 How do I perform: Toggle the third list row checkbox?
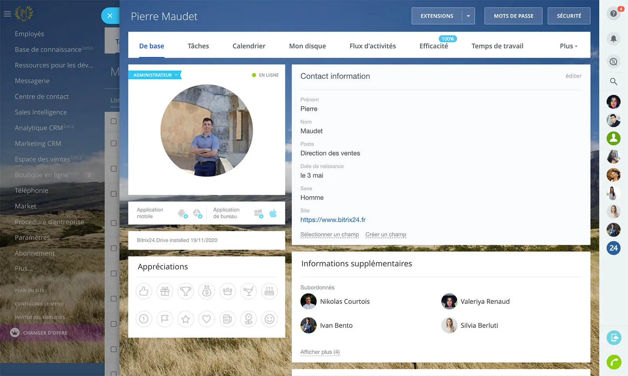pos(113,169)
